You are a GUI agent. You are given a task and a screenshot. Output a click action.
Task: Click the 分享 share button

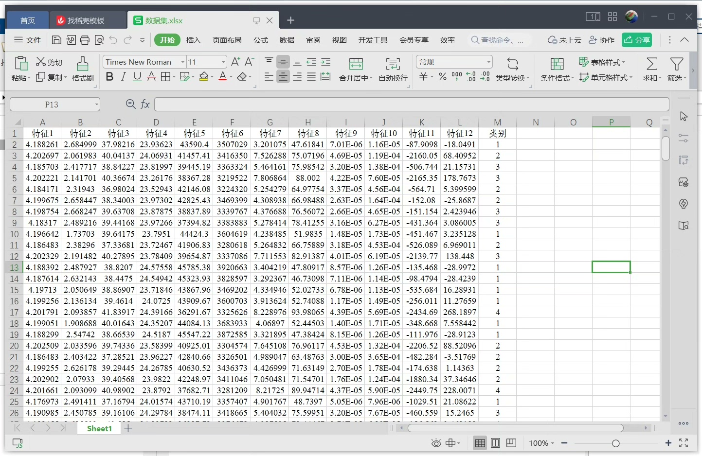click(x=637, y=40)
